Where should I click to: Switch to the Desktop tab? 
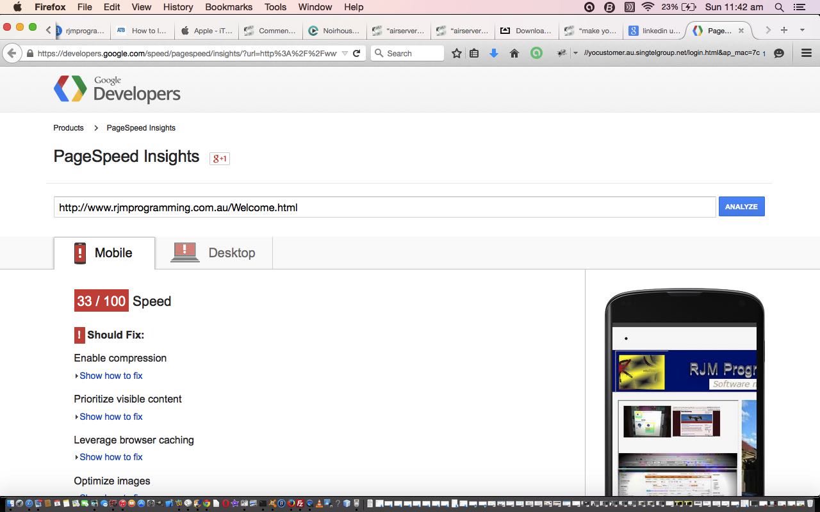click(213, 253)
